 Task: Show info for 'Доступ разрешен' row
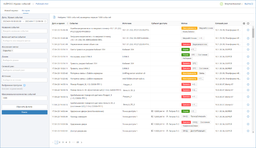click(x=248, y=131)
